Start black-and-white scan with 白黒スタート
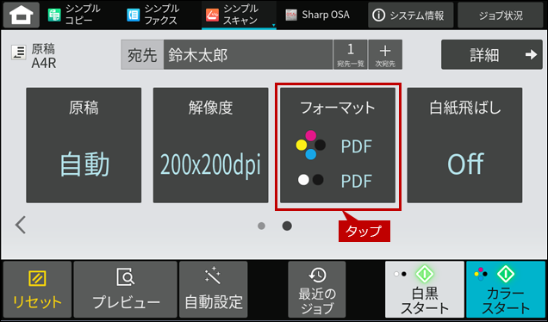The height and width of the screenshot is (322, 548). [x=425, y=289]
